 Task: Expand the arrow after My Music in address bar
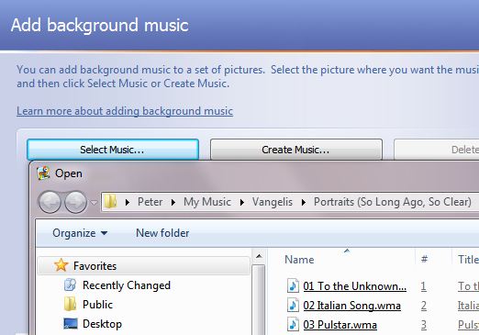click(242, 202)
